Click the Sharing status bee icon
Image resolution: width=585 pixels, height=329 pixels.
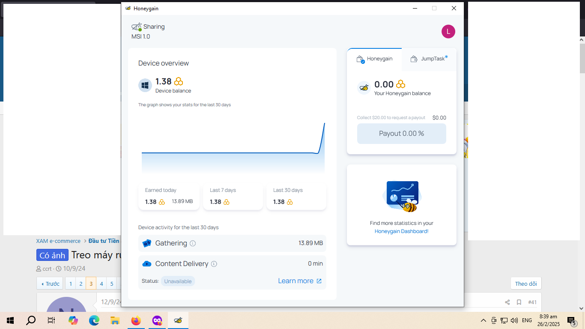tap(137, 27)
